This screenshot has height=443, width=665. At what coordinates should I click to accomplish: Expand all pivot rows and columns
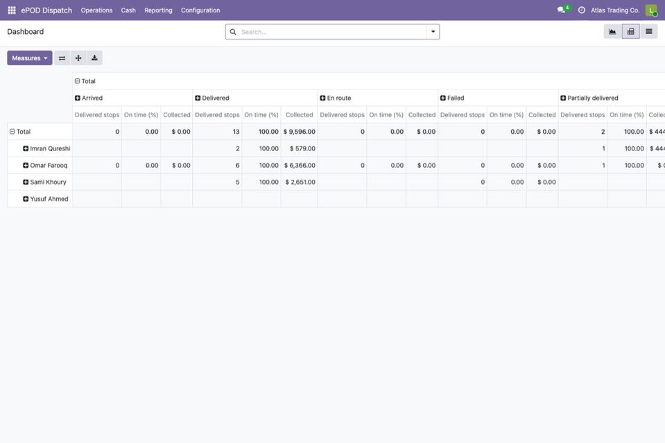[x=78, y=58]
